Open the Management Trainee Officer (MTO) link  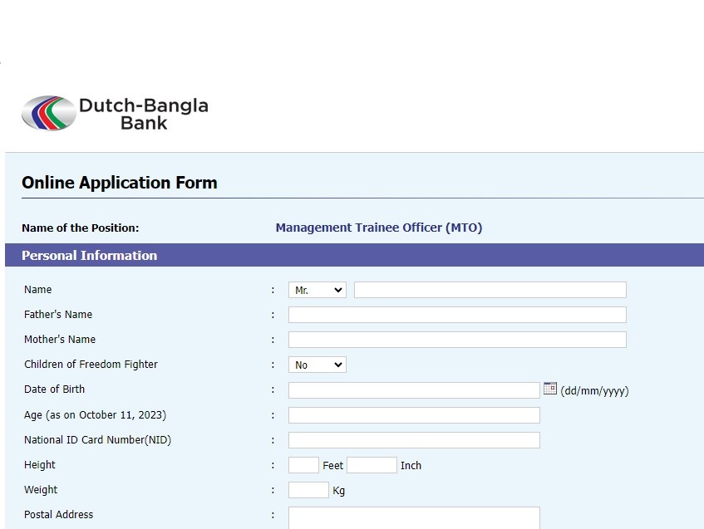378,227
